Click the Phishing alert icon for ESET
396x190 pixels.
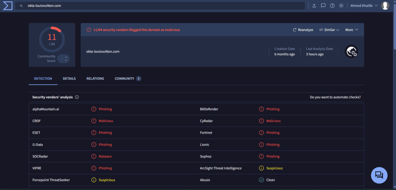click(94, 133)
